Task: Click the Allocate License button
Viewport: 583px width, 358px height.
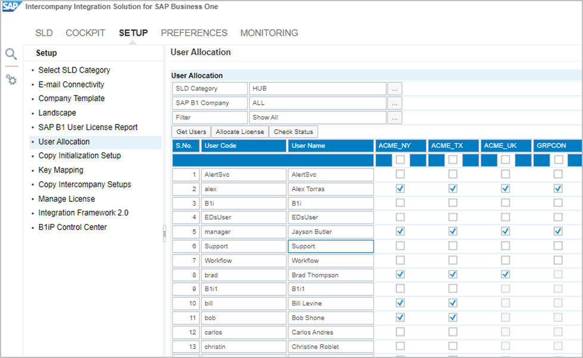Action: (240, 132)
